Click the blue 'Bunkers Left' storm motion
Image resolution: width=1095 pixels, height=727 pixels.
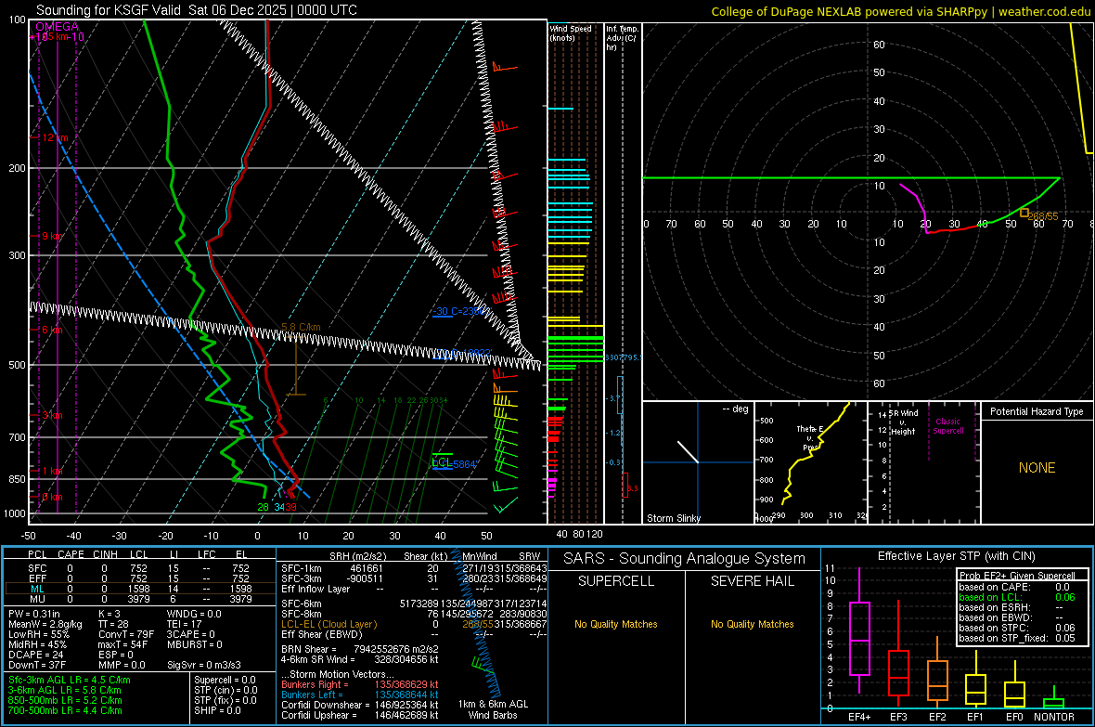[360, 695]
